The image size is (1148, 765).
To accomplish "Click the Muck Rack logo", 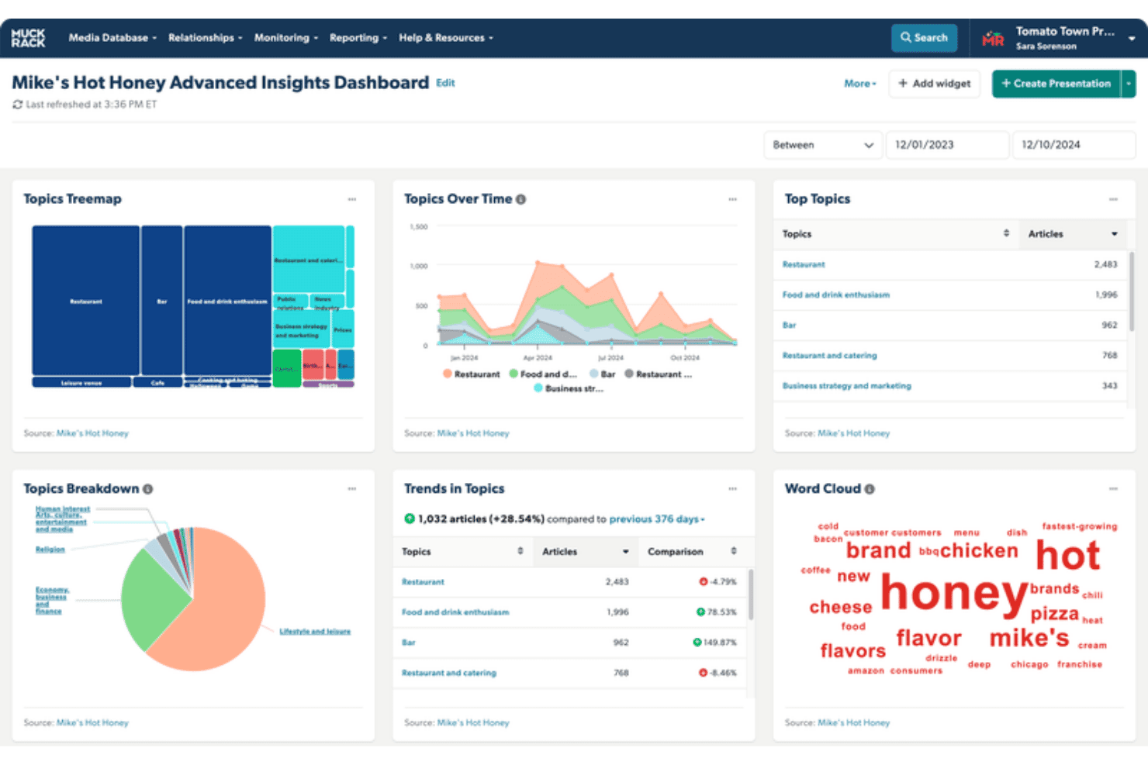I will coord(28,38).
